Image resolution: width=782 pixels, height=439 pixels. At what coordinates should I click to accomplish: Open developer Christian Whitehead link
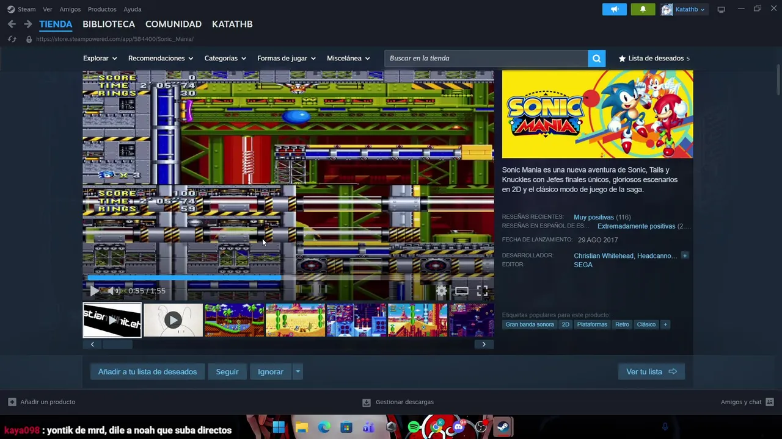coord(604,256)
